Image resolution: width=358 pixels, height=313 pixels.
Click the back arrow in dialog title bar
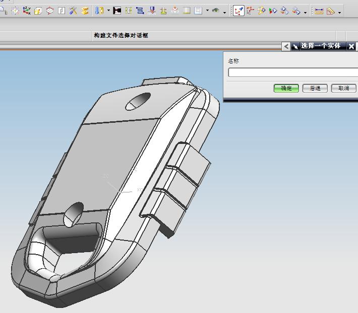(x=286, y=46)
